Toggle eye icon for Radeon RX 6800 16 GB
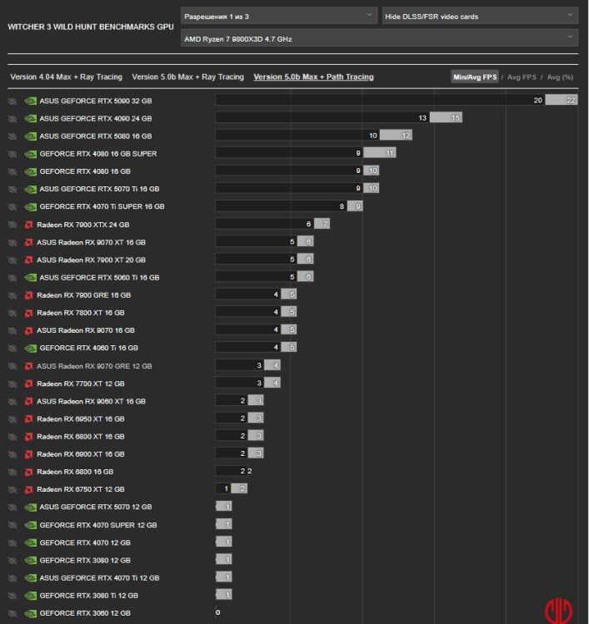Image resolution: width=589 pixels, height=624 pixels. coord(12,472)
